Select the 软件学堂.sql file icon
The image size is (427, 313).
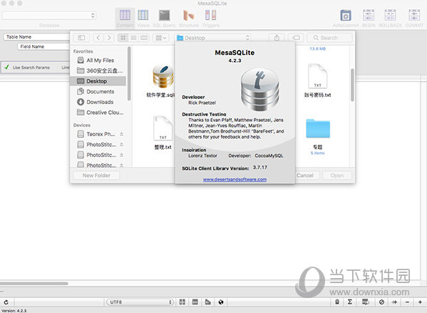click(163, 76)
